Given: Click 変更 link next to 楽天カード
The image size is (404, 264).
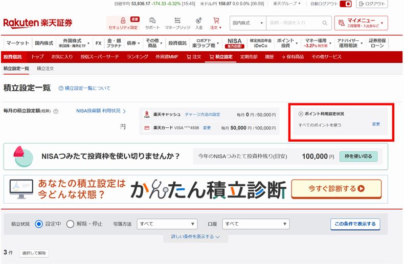Looking at the screenshot, I should [x=207, y=128].
